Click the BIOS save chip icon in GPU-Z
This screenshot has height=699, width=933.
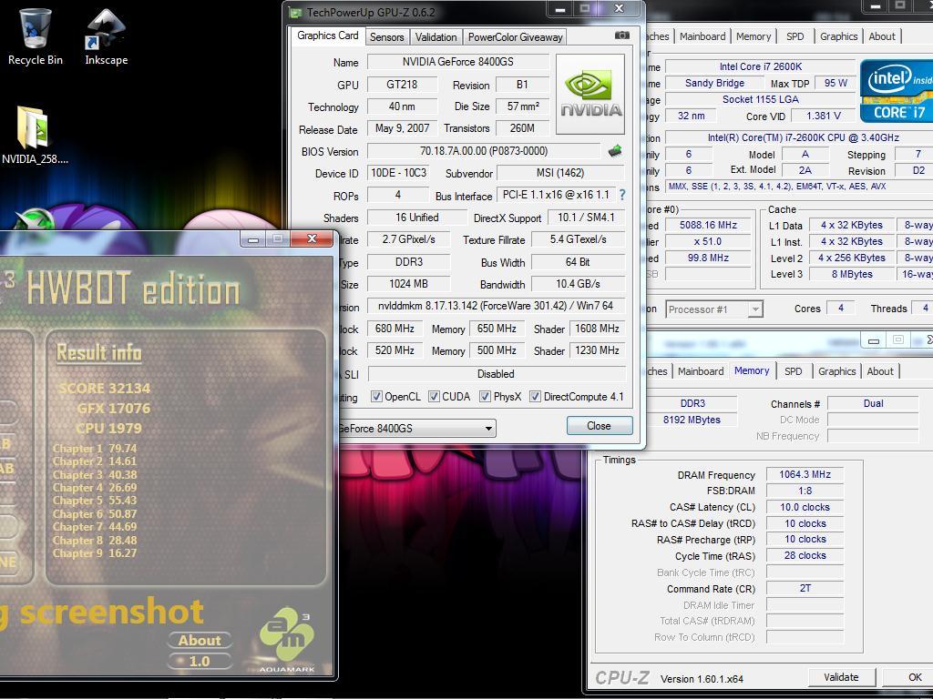(615, 151)
